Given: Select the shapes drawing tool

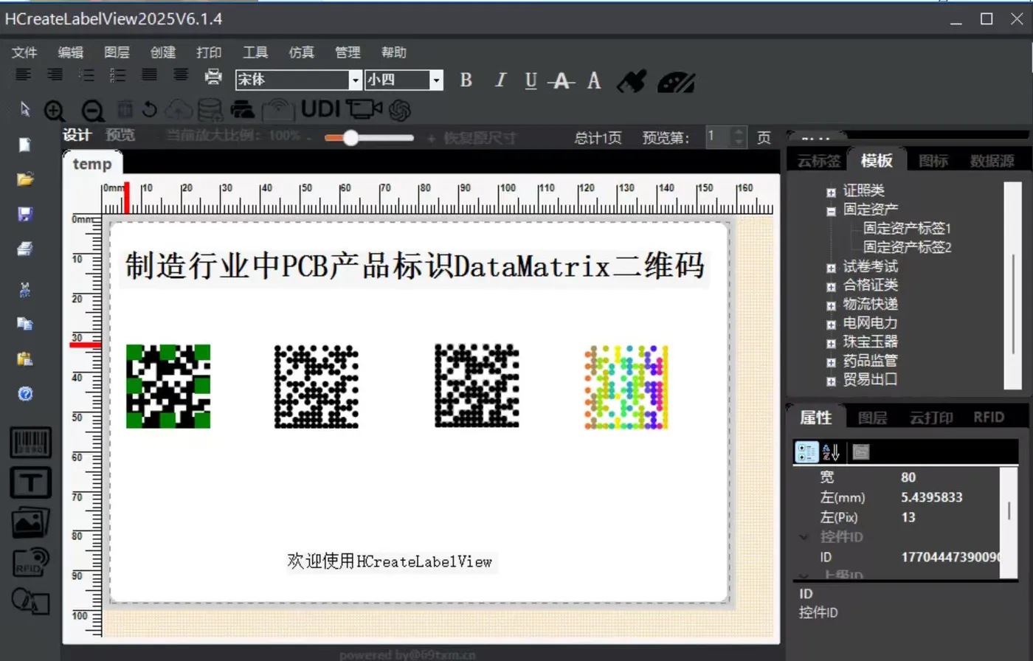Looking at the screenshot, I should [x=30, y=601].
